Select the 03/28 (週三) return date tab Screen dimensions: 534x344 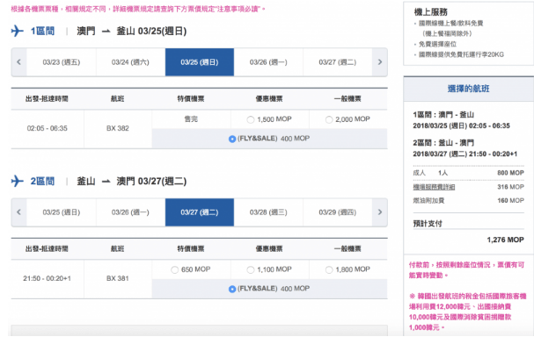268,212
